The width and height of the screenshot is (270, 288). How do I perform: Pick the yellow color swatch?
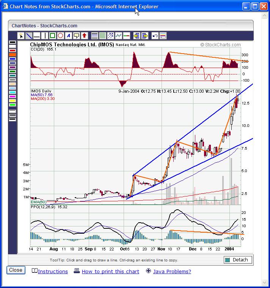pos(13,101)
